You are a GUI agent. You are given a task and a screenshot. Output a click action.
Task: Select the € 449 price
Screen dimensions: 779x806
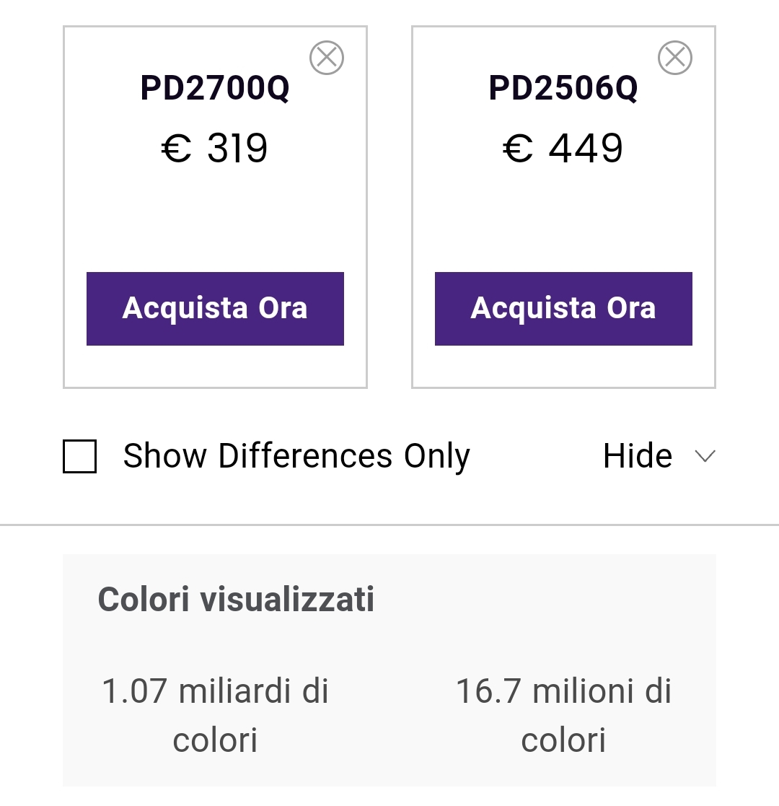[x=563, y=148]
